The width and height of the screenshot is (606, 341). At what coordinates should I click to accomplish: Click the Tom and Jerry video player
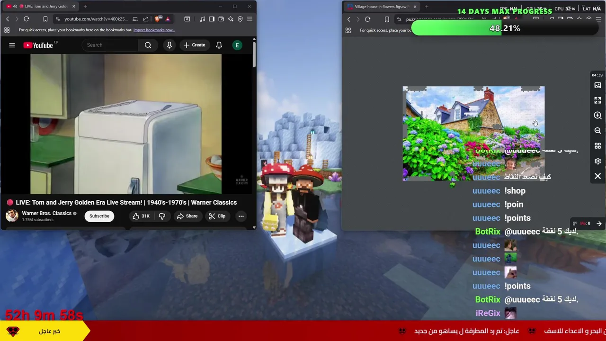click(126, 124)
